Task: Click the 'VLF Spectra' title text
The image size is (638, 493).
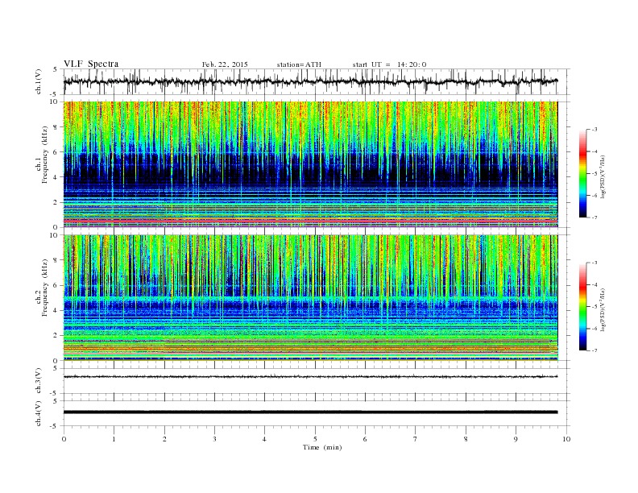Action: pos(91,64)
